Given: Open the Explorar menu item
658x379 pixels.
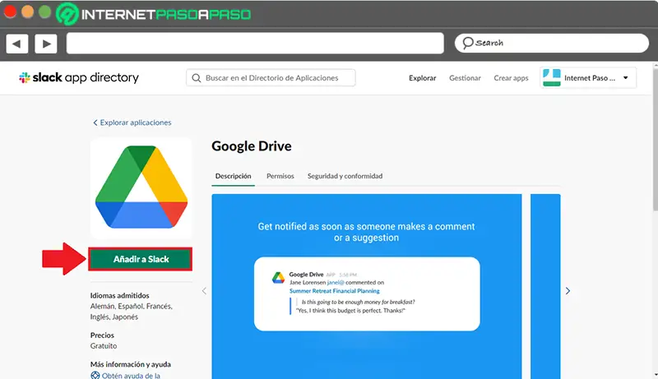Looking at the screenshot, I should 422,78.
